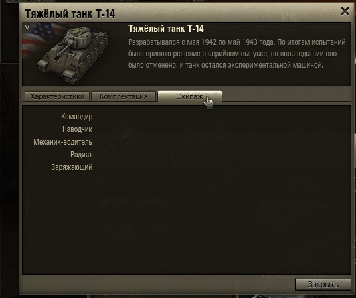Click the American flag behind the tank
Image resolution: width=356 pixels, height=298 pixels.
pyautogui.click(x=40, y=38)
